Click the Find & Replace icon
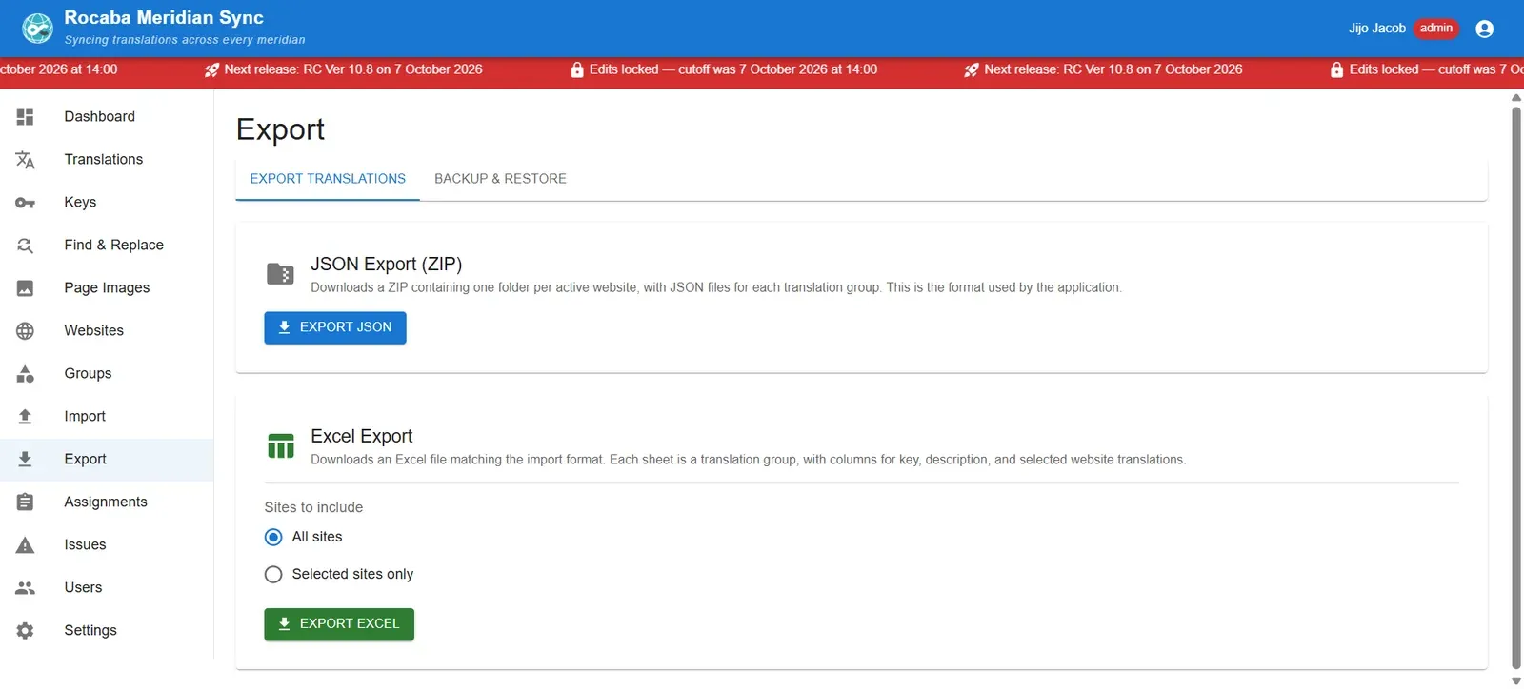1524x689 pixels. click(26, 246)
